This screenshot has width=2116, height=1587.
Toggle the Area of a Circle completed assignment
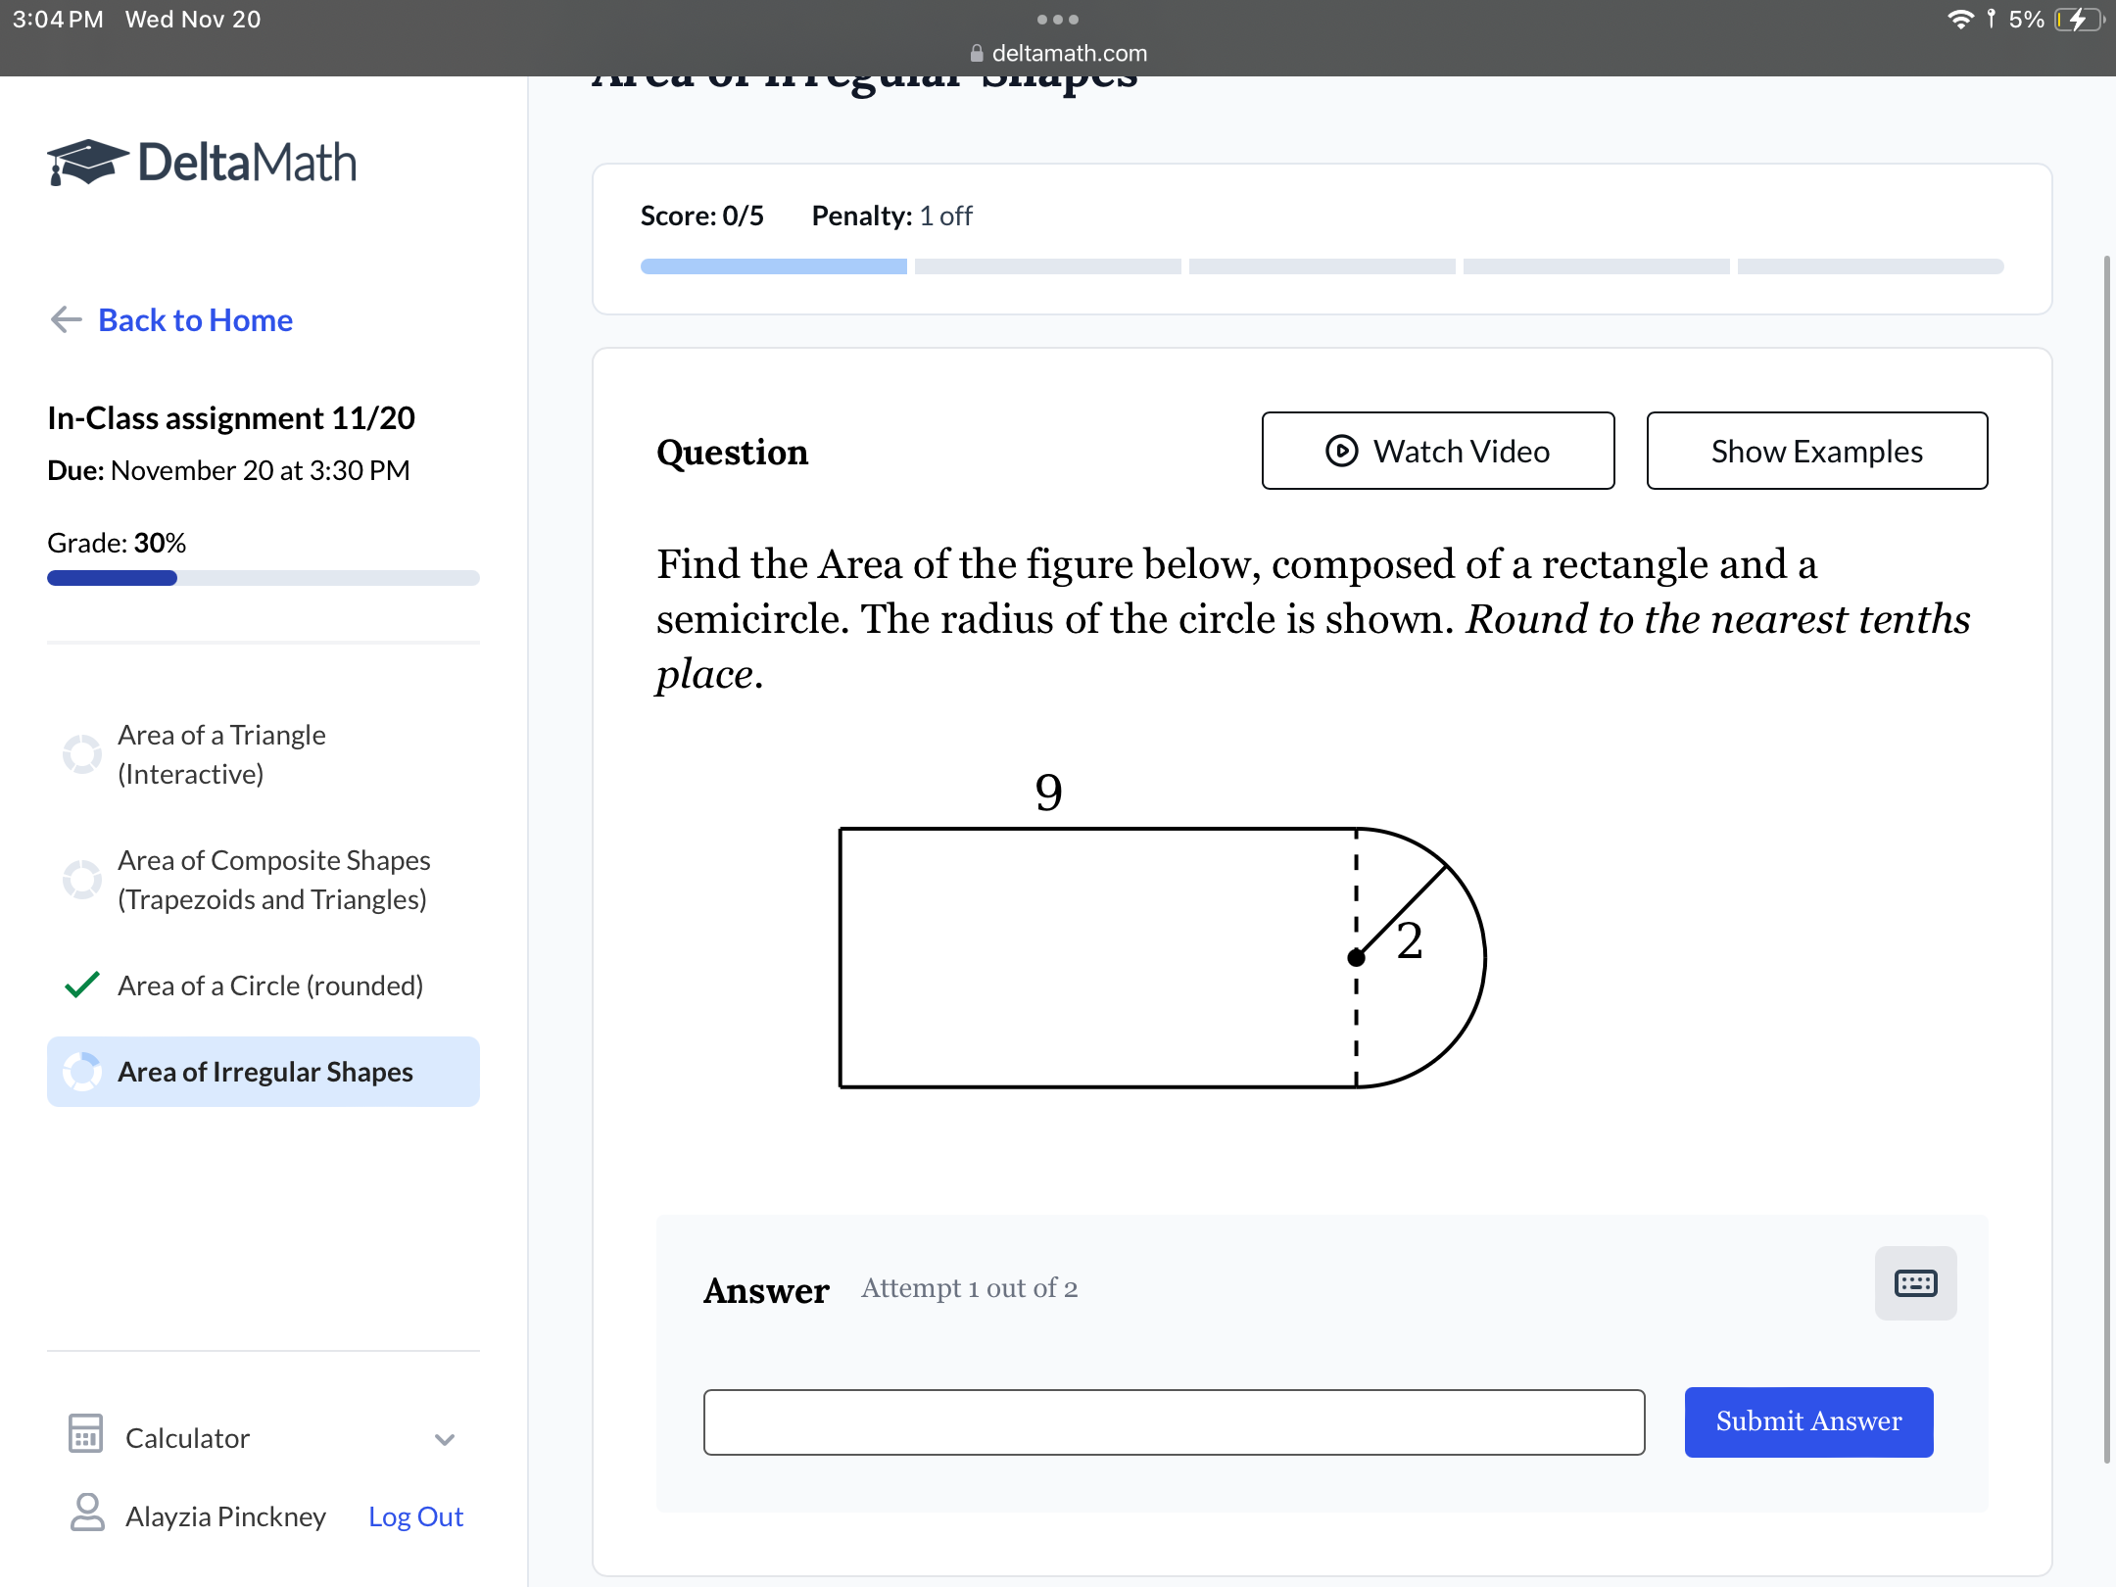(268, 982)
